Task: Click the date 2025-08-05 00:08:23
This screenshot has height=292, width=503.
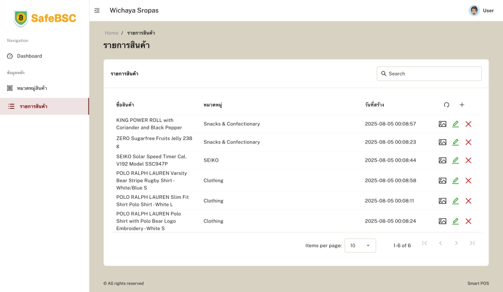Action: pyautogui.click(x=390, y=142)
